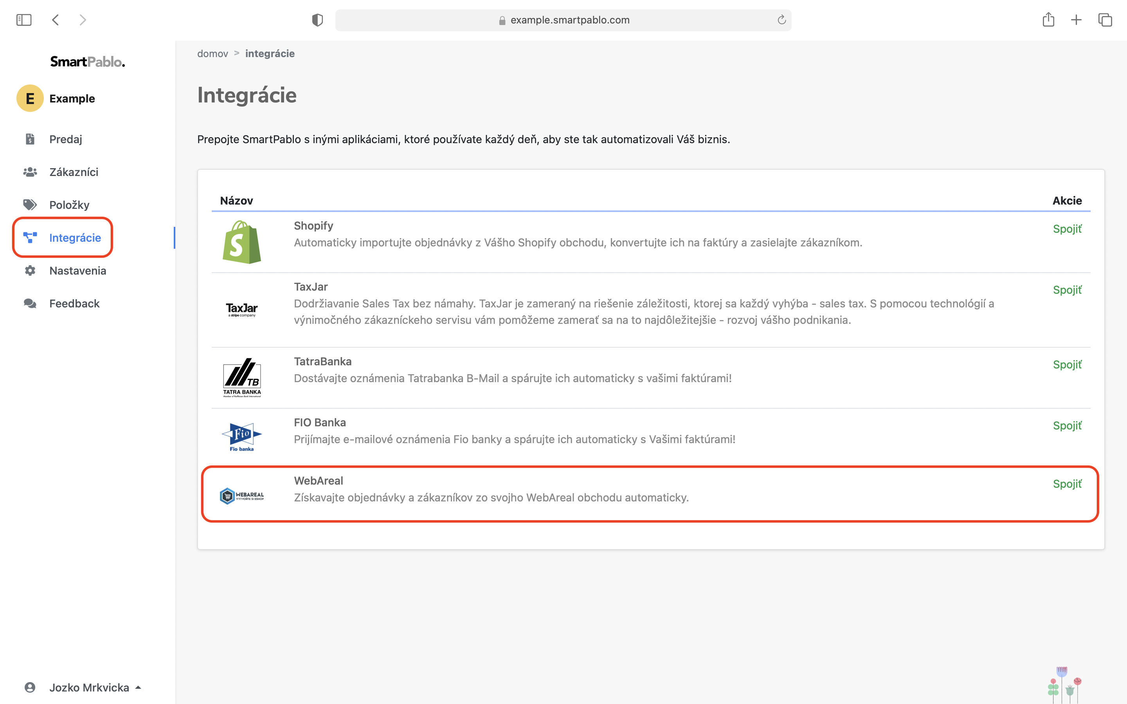
Task: Open the privacy shield icon
Action: coord(317,20)
